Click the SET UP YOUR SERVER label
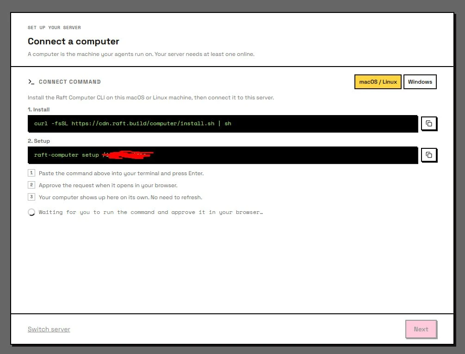 tap(54, 28)
